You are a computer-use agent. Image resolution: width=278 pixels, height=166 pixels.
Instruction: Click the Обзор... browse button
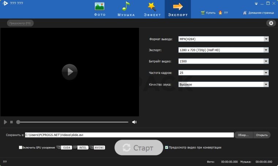pyautogui.click(x=243, y=135)
